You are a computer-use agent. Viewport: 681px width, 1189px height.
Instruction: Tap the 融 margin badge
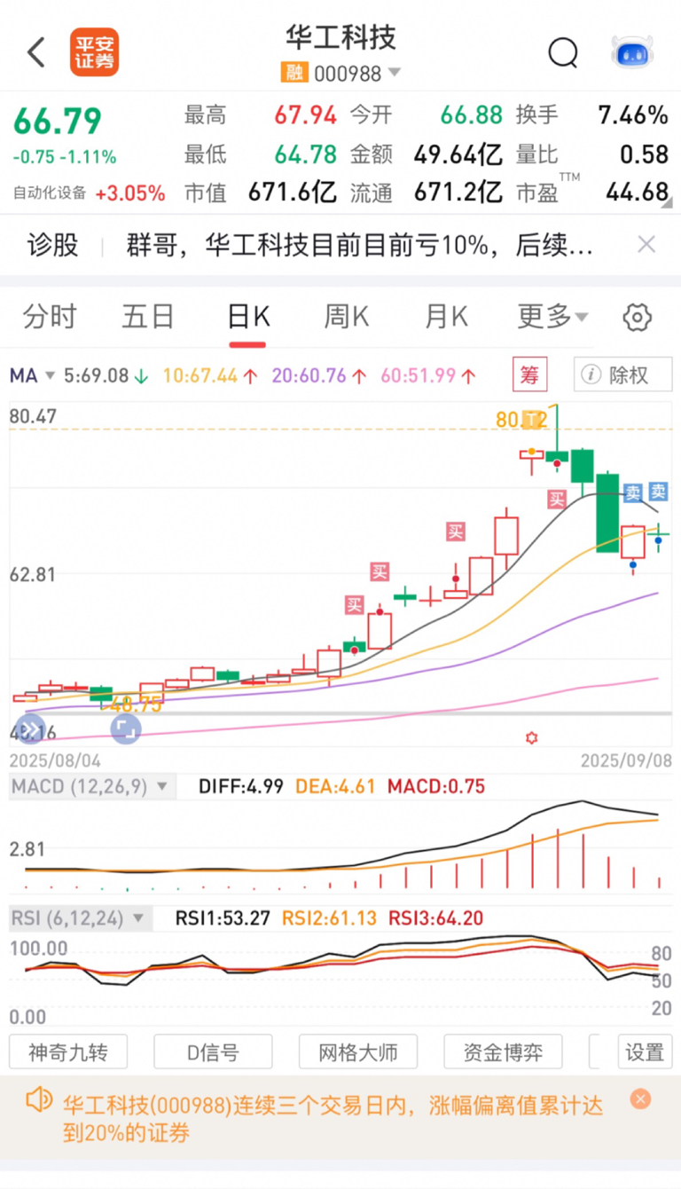click(294, 73)
